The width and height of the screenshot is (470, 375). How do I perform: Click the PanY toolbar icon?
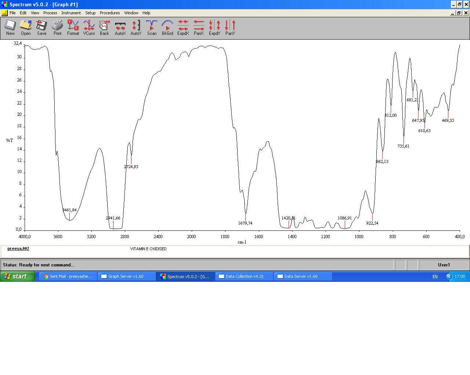(230, 28)
